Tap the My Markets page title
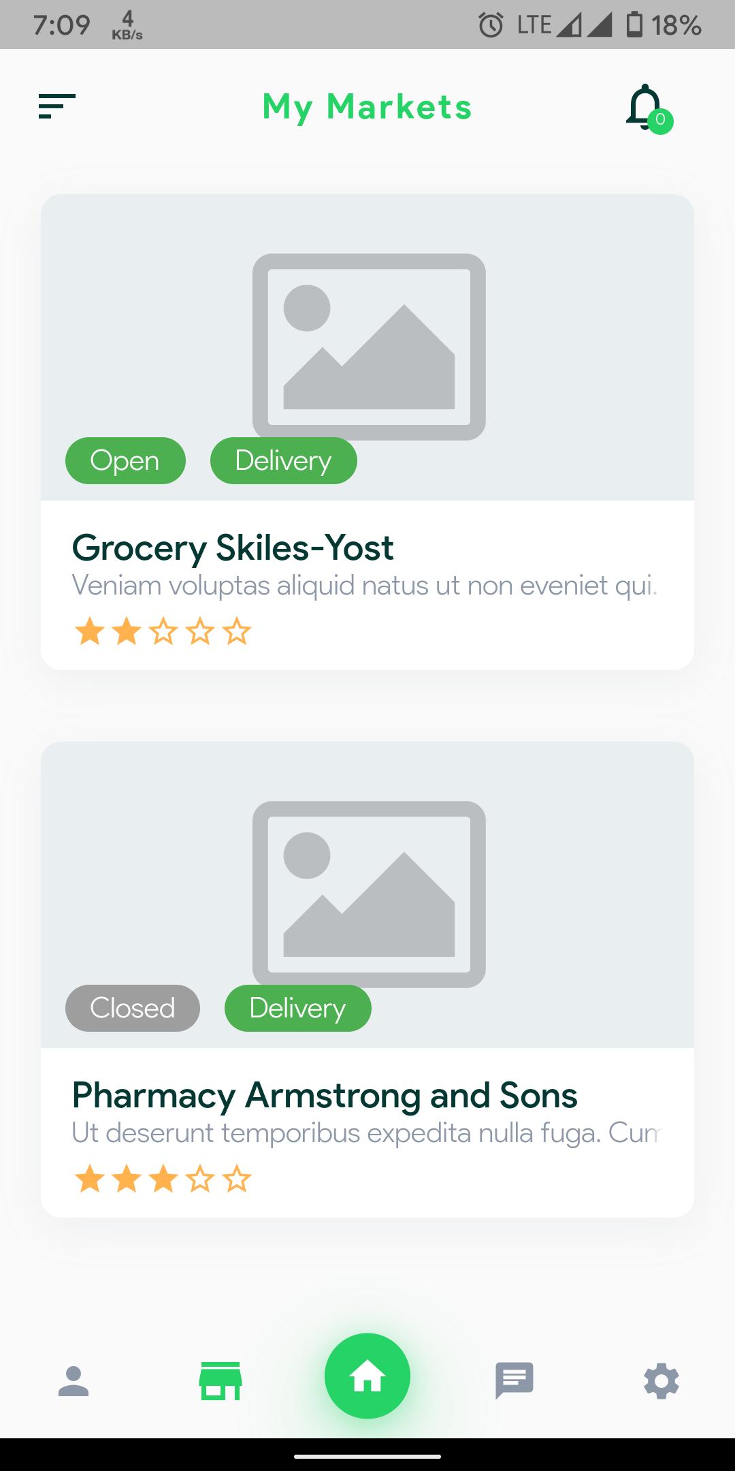Viewport: 735px width, 1471px height. pos(367,107)
